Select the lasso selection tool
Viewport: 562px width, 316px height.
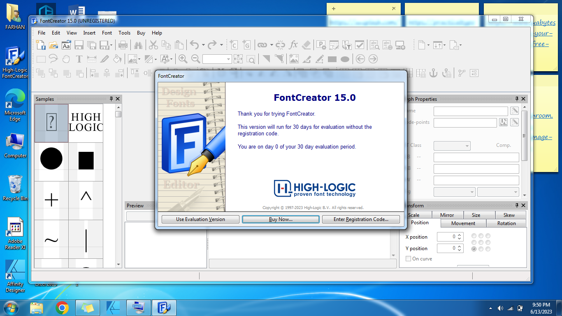53,59
